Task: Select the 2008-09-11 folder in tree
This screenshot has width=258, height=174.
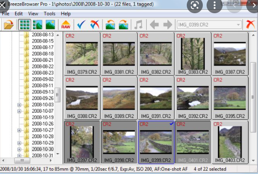Action: (x=42, y=85)
